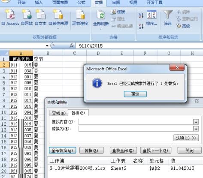Image resolution: width=203 pixels, height=178 pixels.
Task: Open 自其他来源 other sources menu
Action: coord(58,19)
